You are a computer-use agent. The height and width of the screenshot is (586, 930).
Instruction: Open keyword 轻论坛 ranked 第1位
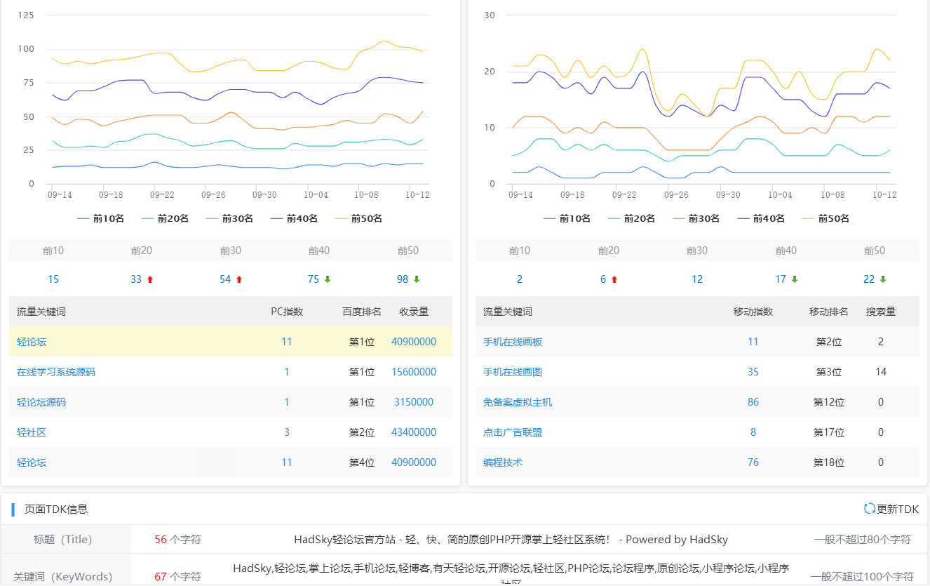(32, 342)
